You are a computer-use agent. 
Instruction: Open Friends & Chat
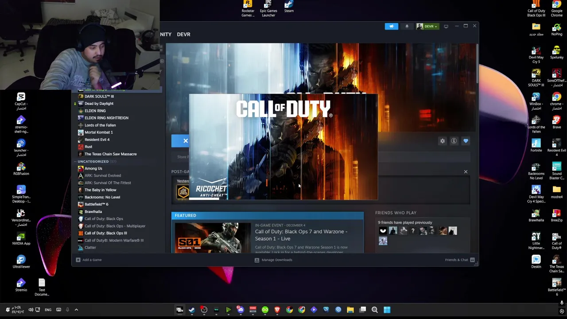(460, 260)
